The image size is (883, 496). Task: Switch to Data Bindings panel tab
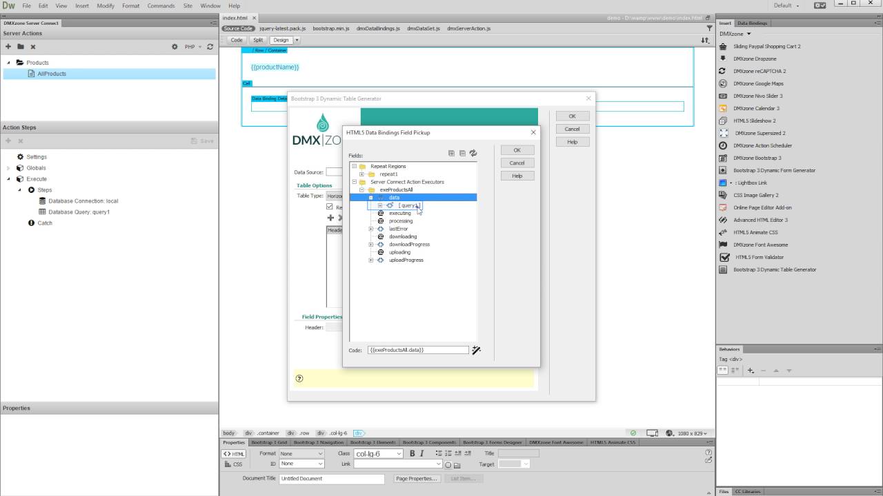click(x=752, y=23)
